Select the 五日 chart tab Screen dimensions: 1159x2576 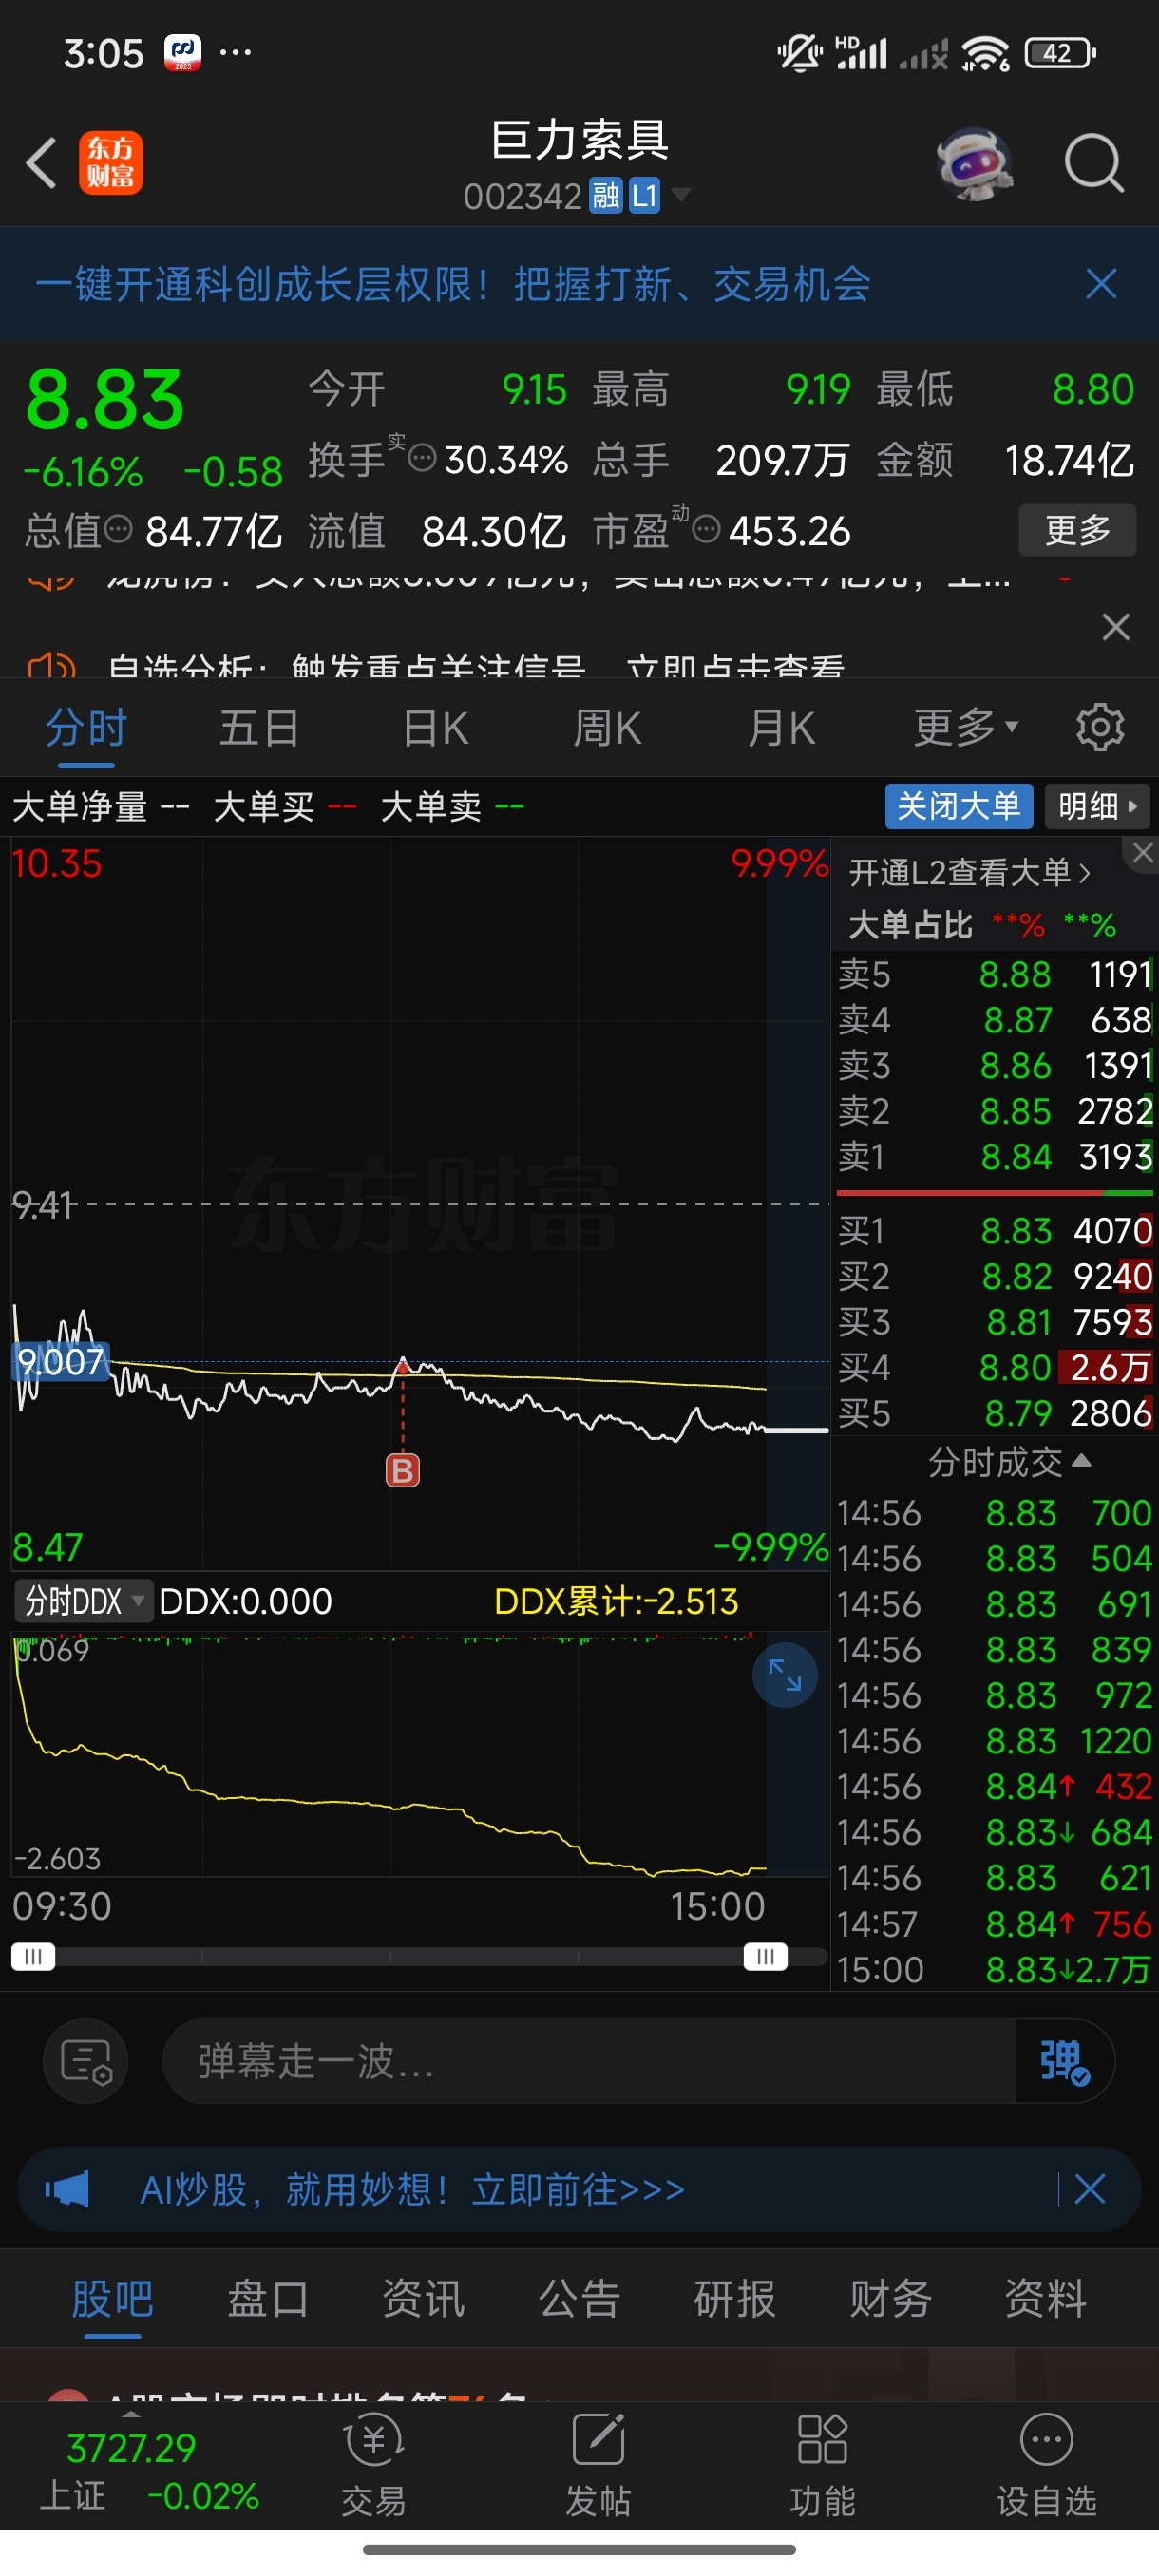259,728
